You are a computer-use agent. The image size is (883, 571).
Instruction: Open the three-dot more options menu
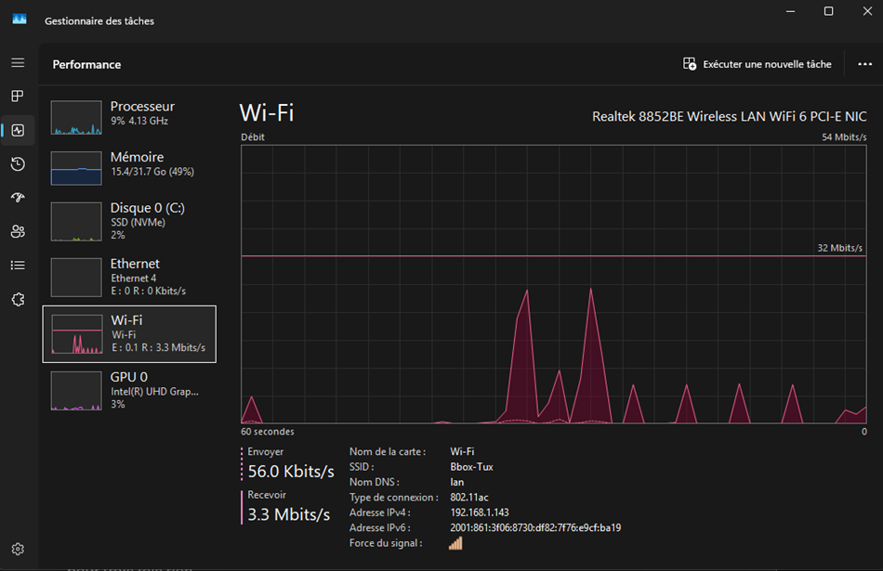(864, 64)
